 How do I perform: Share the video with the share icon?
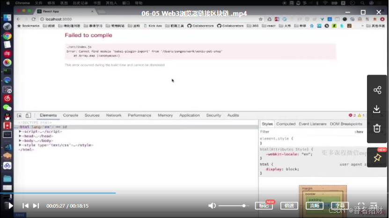(x=377, y=90)
